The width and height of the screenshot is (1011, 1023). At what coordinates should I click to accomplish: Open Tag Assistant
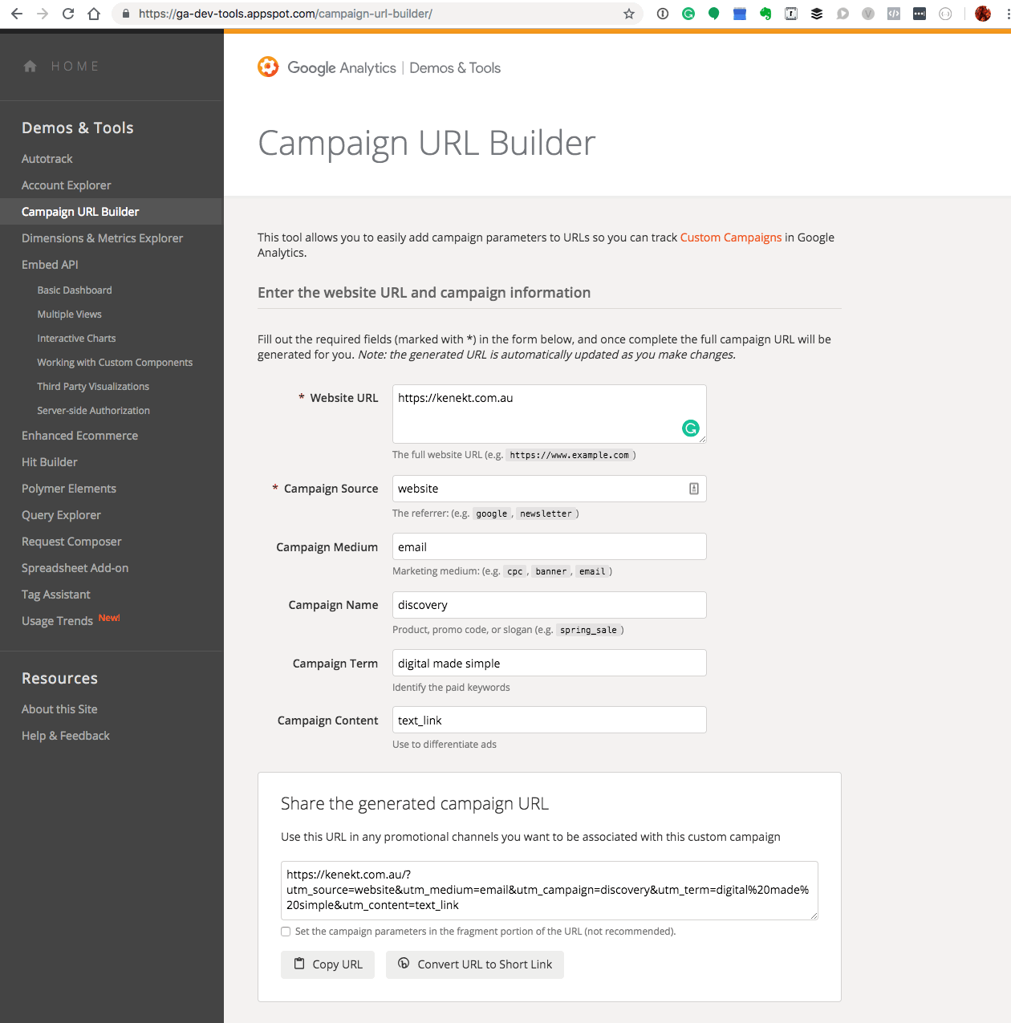56,595
